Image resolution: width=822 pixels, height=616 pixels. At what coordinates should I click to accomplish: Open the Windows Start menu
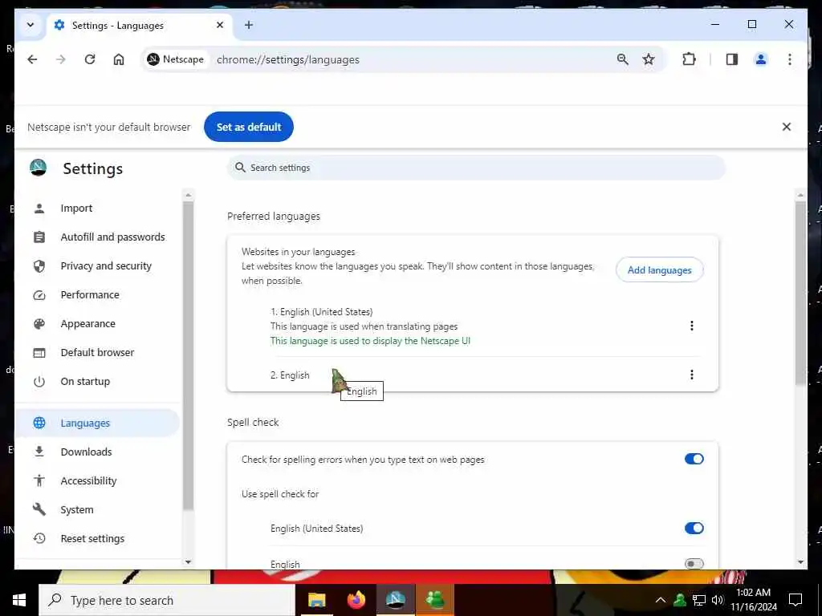pyautogui.click(x=19, y=600)
